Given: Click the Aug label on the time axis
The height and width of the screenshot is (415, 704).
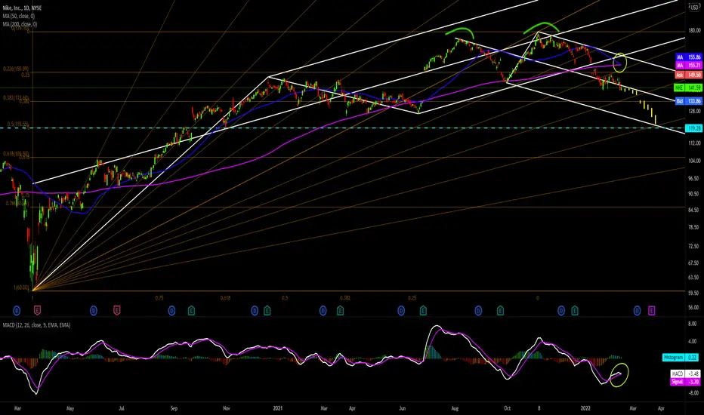Looking at the screenshot, I should click(455, 409).
